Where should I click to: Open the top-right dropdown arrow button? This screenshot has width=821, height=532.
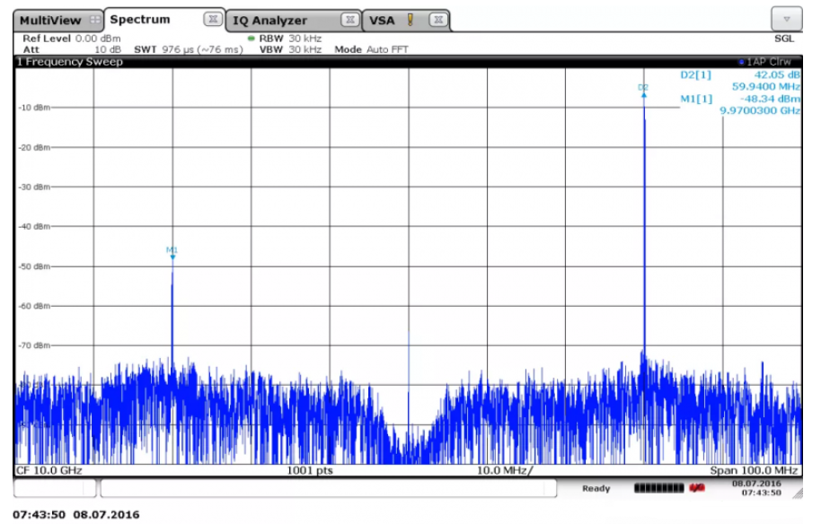(786, 19)
